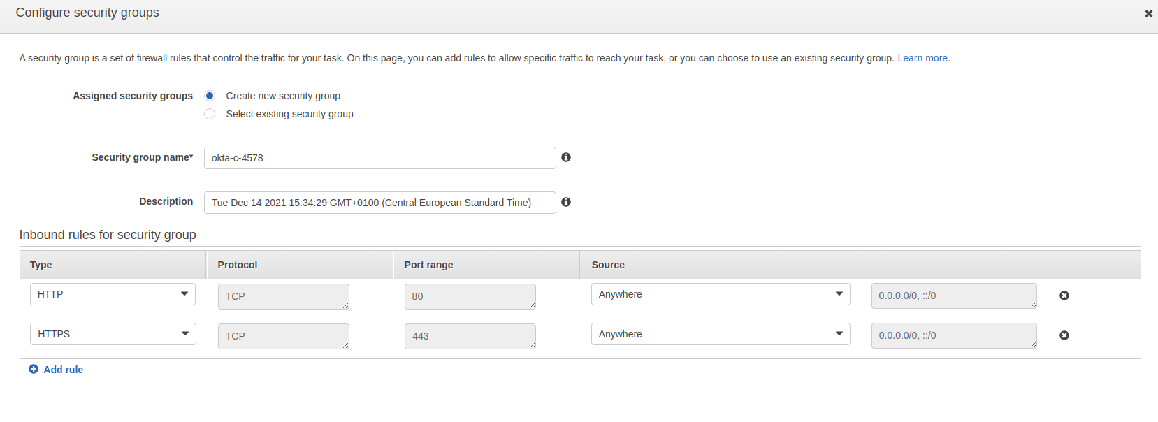Open the Learn more link
Screen dimensions: 1158x422
(922, 58)
